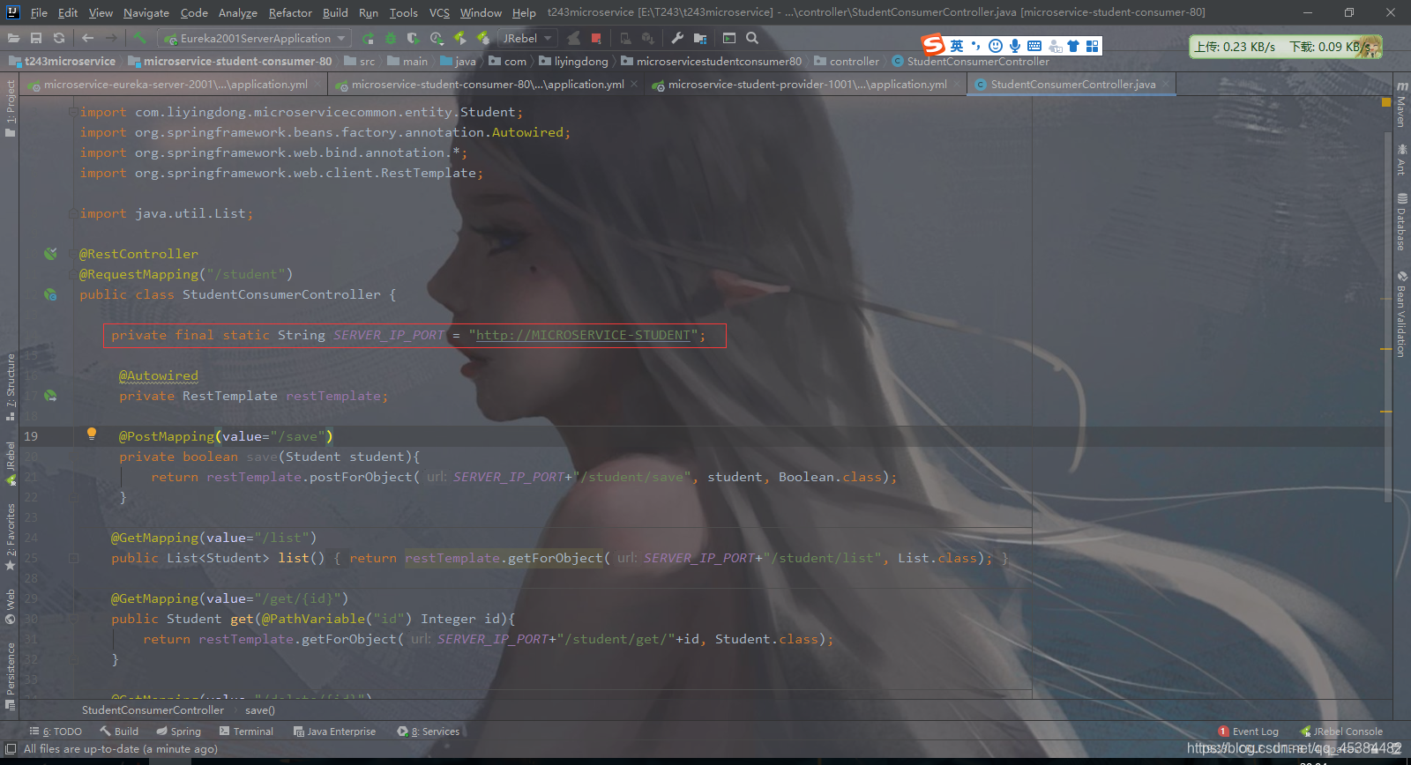Screen dimensions: 1411x765
Task: Open the Services tool window
Action: (x=429, y=732)
